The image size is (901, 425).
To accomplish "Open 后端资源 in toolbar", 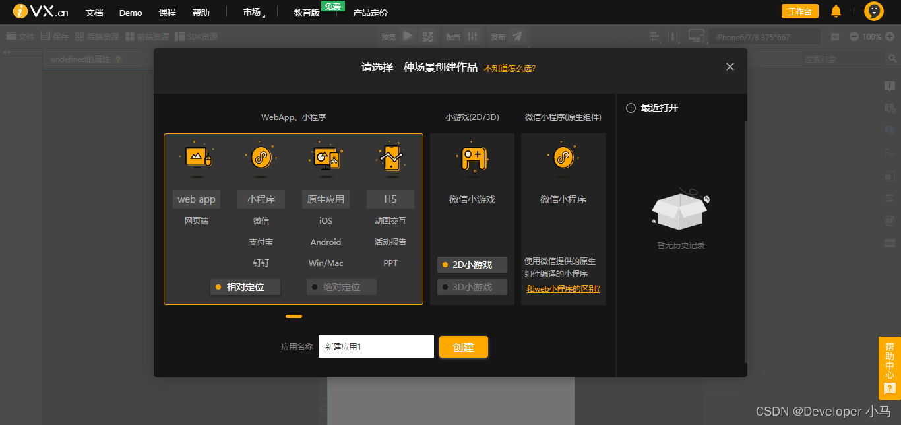I will [x=97, y=36].
